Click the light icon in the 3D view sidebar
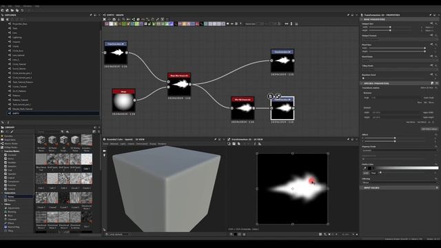 [x=104, y=155]
